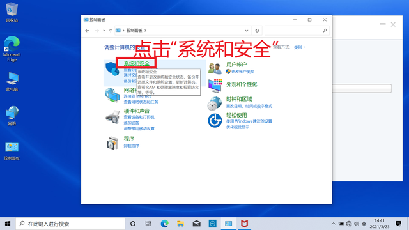The width and height of the screenshot is (409, 230).
Task: Click the 程序 disc box icon
Action: pos(112,142)
